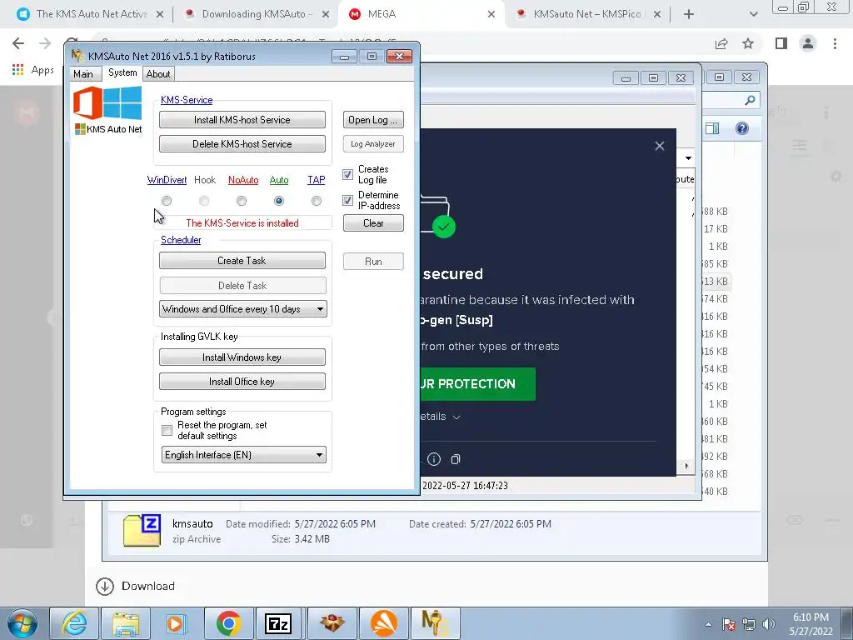Image resolution: width=853 pixels, height=640 pixels.
Task: Close the Avast threat popup with X
Action: (660, 146)
